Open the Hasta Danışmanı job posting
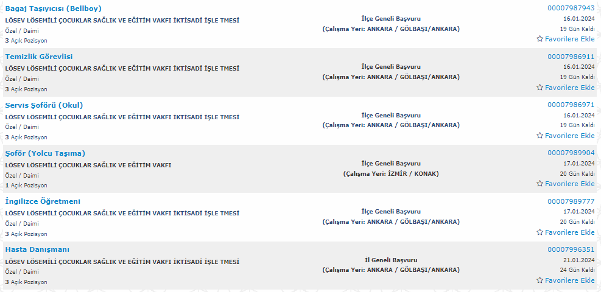 37,249
